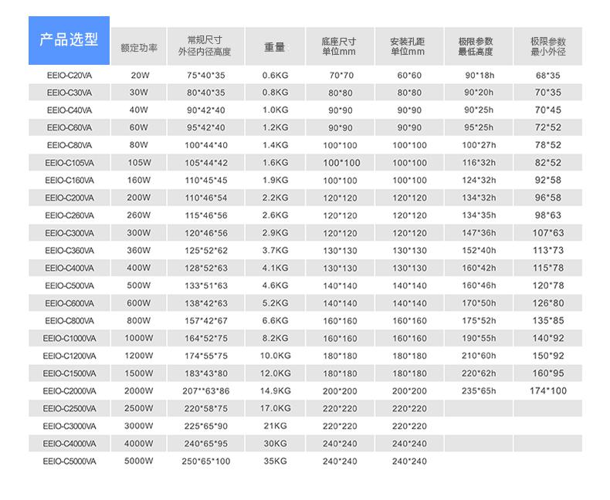Click the 1000W rated power cell
Image resolution: width=610 pixels, height=500 pixels.
tap(138, 338)
